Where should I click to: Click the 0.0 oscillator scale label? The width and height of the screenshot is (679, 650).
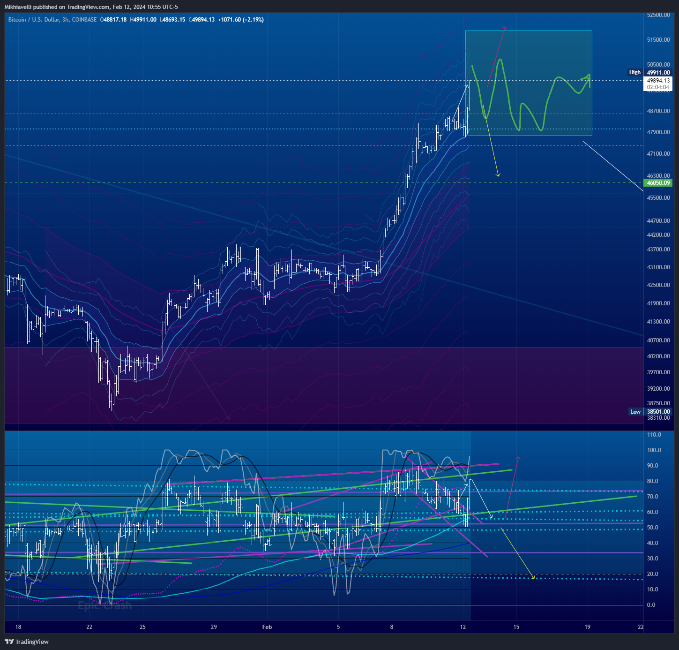click(651, 605)
